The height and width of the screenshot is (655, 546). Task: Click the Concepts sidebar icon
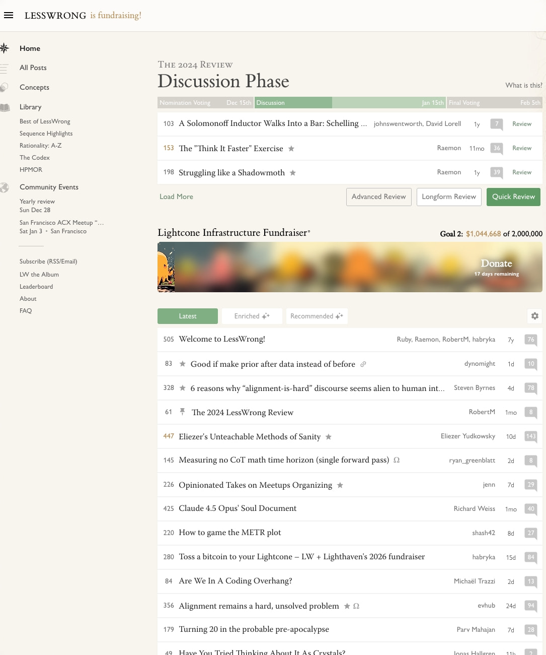tap(4, 87)
